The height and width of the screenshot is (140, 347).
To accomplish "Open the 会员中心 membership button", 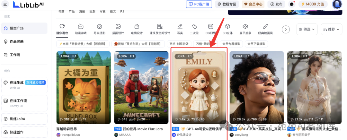I will tap(253, 4).
